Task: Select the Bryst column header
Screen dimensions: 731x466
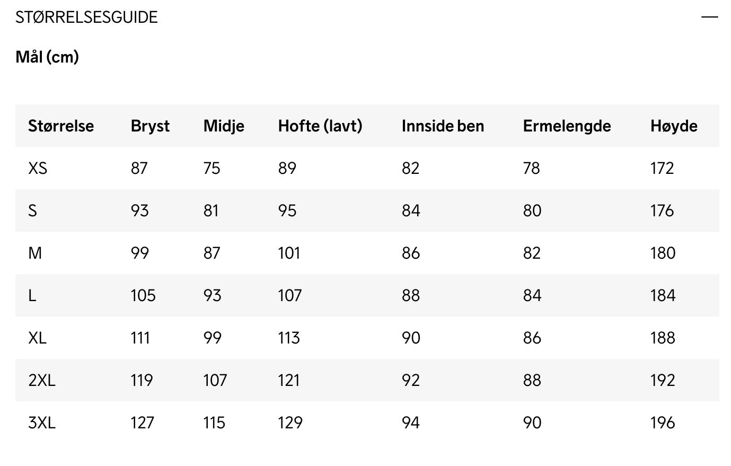Action: [x=150, y=126]
